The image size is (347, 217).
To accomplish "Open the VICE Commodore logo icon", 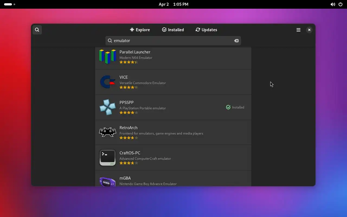I will click(x=108, y=82).
